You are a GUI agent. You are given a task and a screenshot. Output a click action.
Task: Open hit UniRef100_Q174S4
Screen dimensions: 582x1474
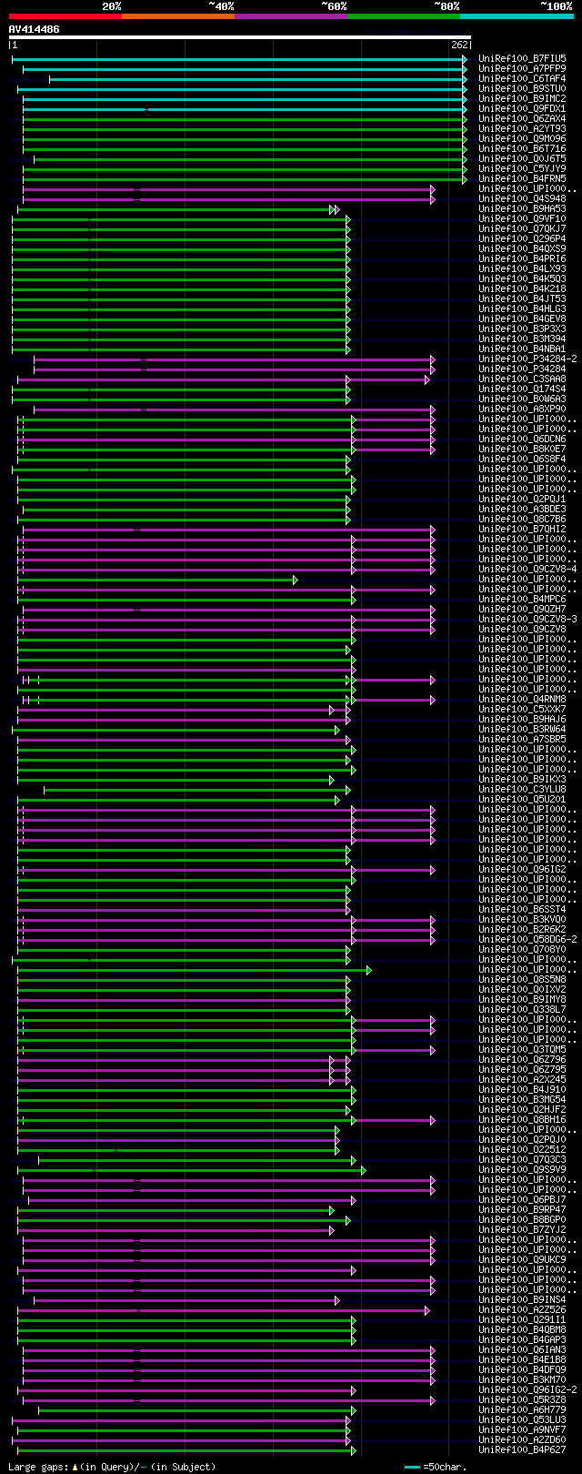tap(522, 389)
